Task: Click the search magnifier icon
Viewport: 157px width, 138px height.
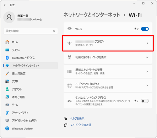Action: (54, 31)
